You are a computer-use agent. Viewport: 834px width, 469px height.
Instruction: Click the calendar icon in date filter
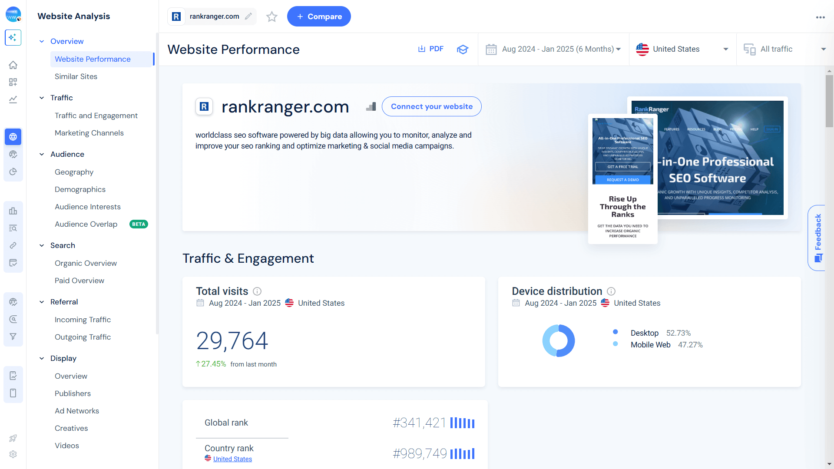tap(491, 50)
